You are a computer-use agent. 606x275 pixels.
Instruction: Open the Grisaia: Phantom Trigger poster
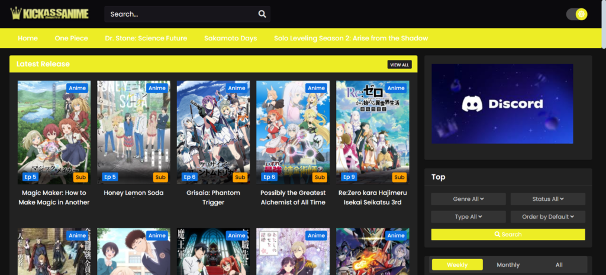[213, 133]
